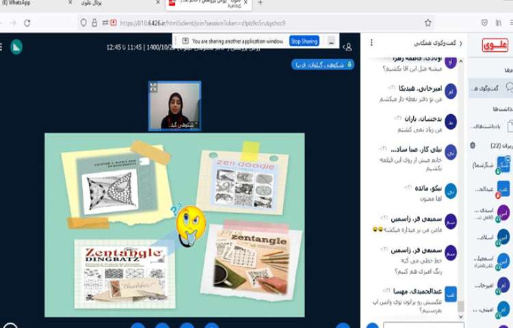513x328 pixels.
Task: Click the permissions icon next to the padlock
Action: coord(105,23)
